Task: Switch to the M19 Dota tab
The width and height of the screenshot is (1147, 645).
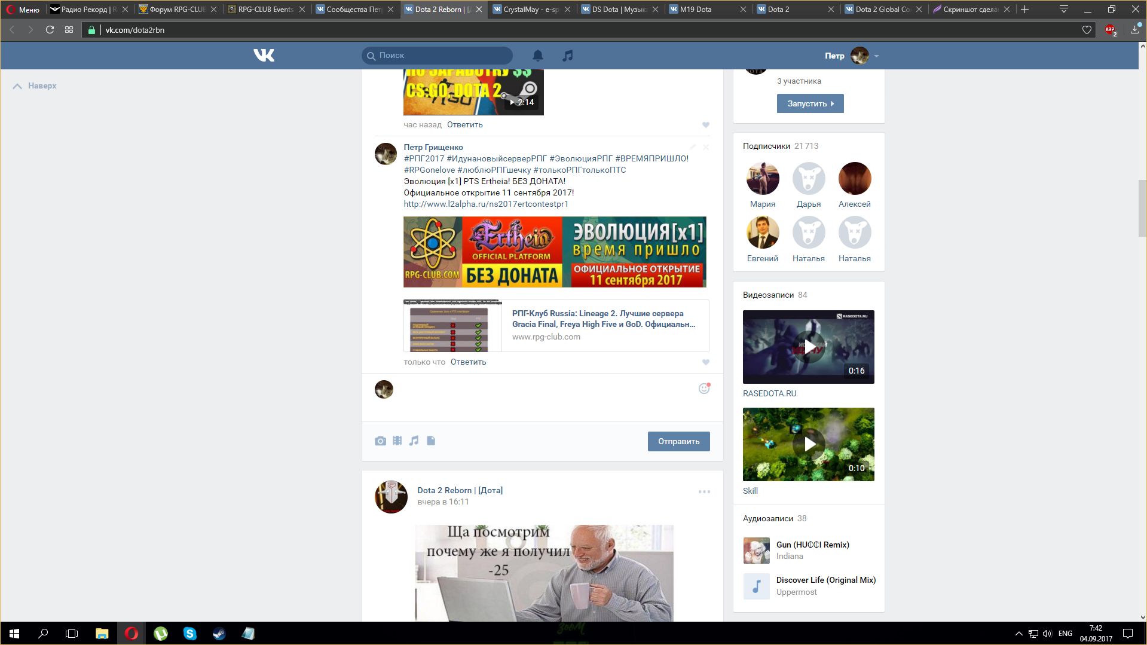Action: click(x=708, y=10)
